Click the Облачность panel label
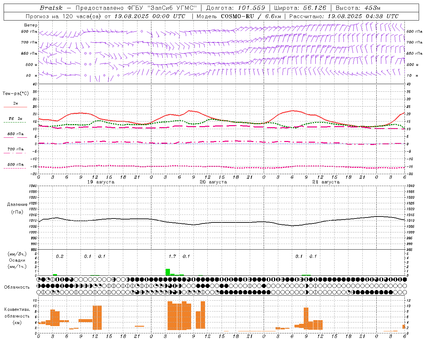This screenshot has width=424, height=339. [17, 287]
